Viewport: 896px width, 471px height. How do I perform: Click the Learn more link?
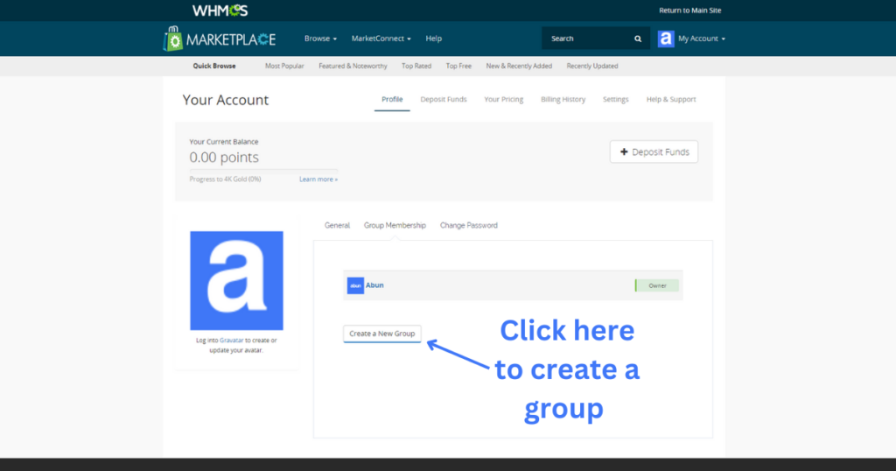tap(318, 179)
